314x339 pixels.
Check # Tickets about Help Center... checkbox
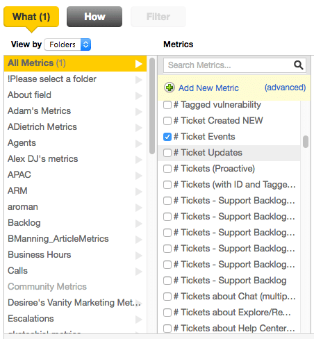[167, 329]
